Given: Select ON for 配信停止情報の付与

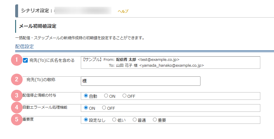Looking at the screenshot, I should tap(106, 96).
